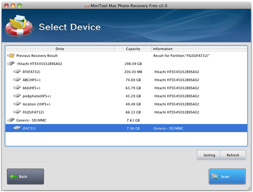Image resolution: width=253 pixels, height=192 pixels.
Task: Click the small app icon in title bar
Action: (x=86, y=6)
